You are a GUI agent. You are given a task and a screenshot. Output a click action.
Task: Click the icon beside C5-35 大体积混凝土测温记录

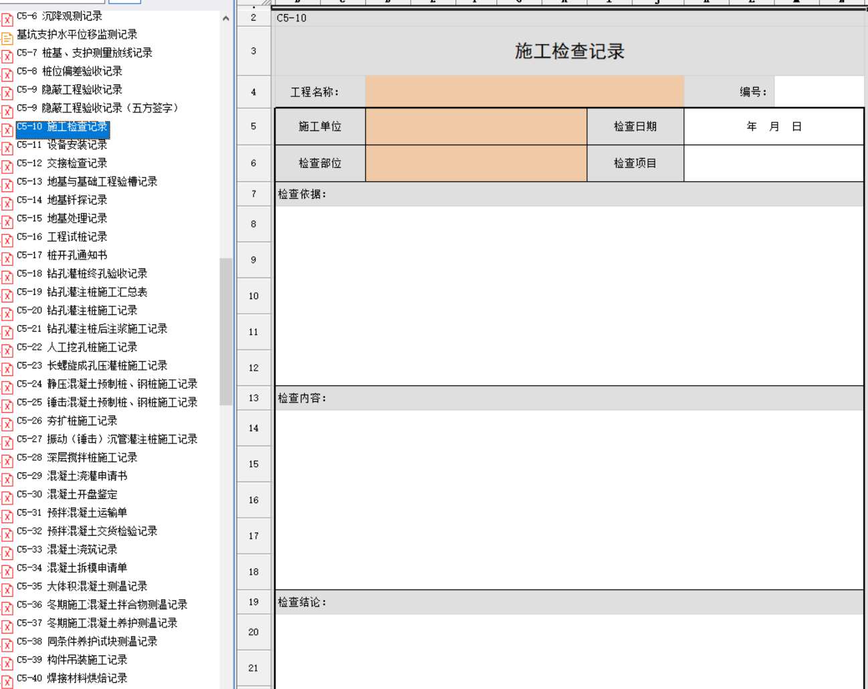[7, 590]
